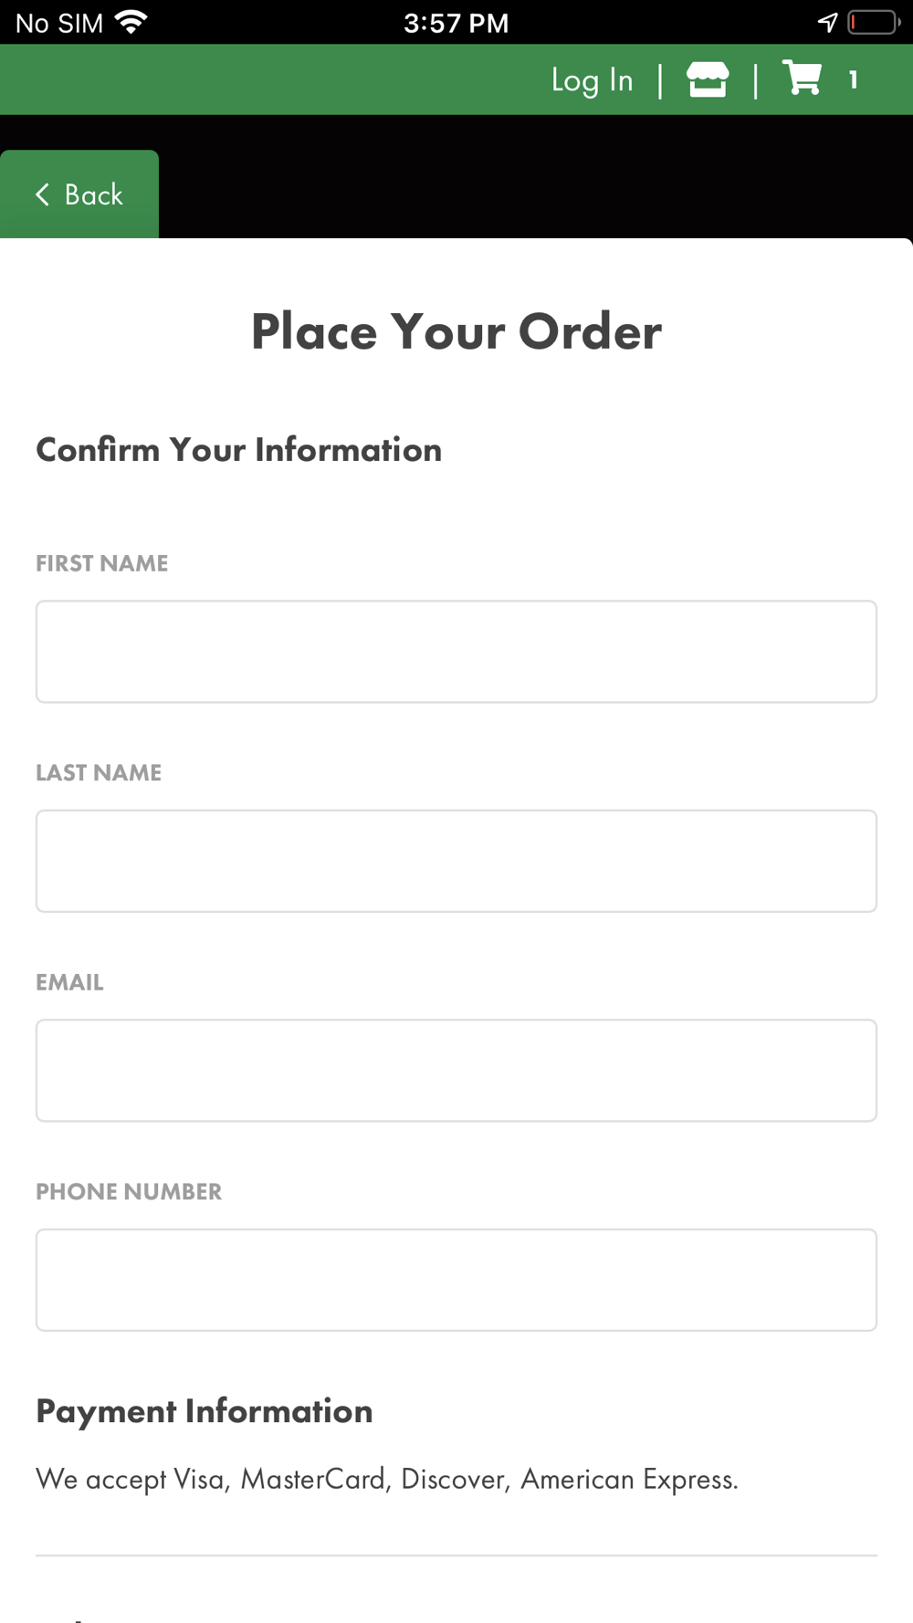Tap the 3:57 PM clock in status bar
The width and height of the screenshot is (913, 1623).
tap(456, 23)
